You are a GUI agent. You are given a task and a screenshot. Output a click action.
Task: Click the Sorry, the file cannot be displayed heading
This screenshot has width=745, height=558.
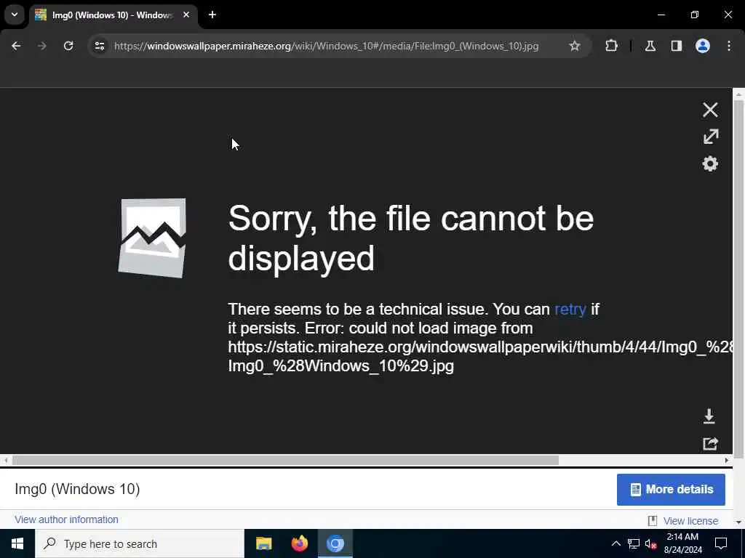point(411,238)
